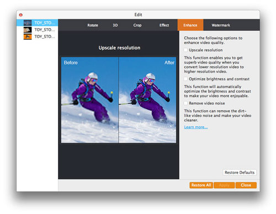The width and height of the screenshot is (276, 214).
Task: Tick the Remove video noise checkbox
Action: point(185,103)
